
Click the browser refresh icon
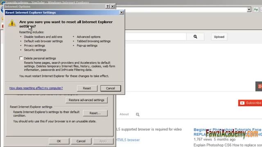256,9
